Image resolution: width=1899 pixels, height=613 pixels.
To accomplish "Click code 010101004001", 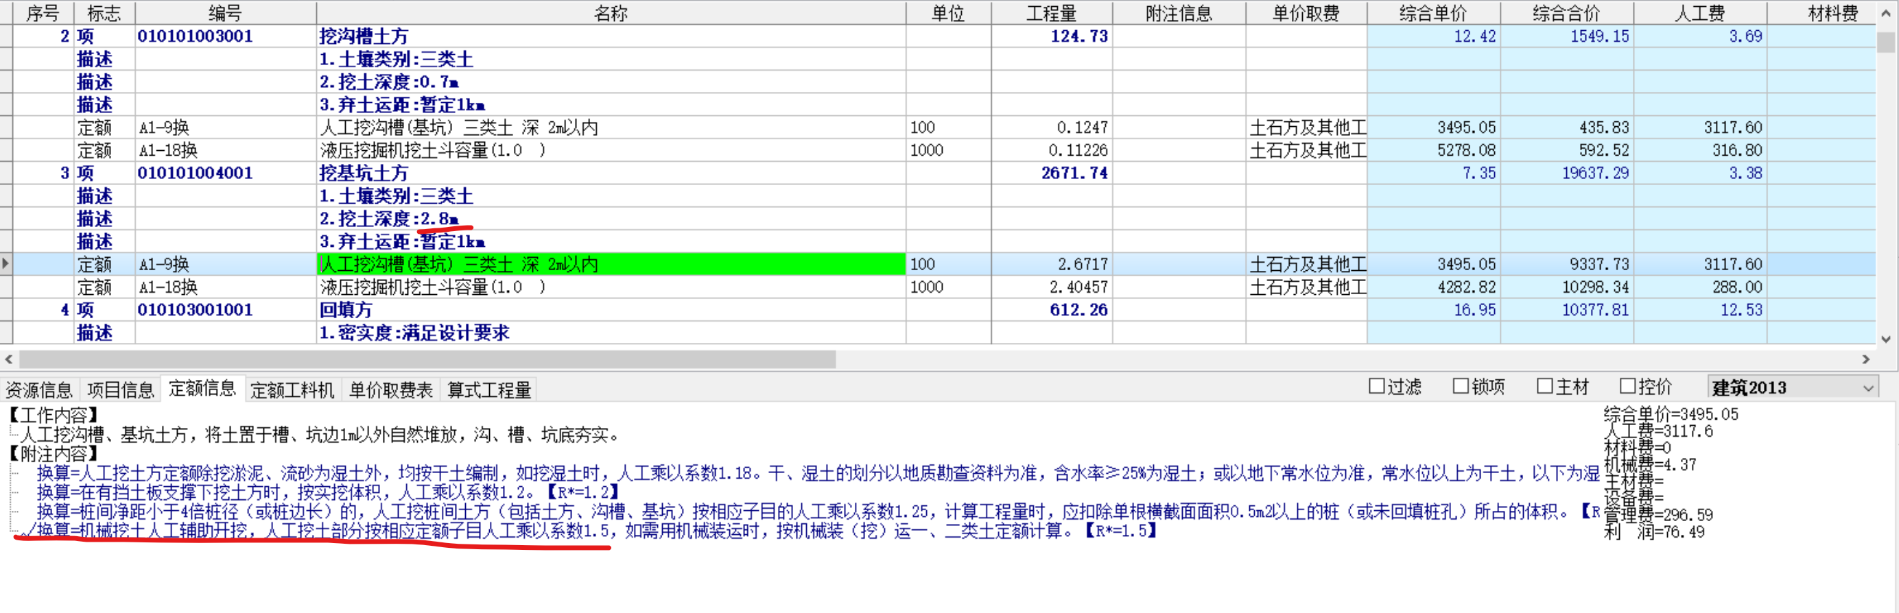I will coord(195,173).
